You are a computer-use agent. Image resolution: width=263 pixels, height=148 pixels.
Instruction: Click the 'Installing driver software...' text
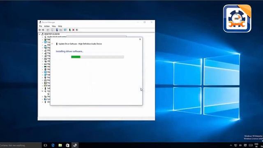coord(69,51)
